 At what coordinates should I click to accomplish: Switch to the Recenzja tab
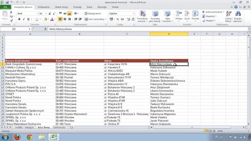pyautogui.click(x=102, y=7)
